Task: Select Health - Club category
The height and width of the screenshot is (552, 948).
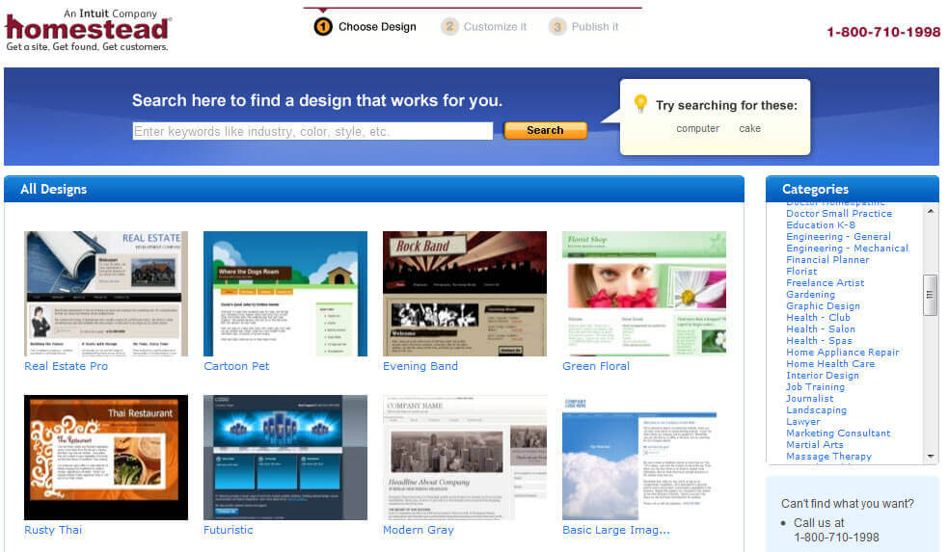Action: (x=818, y=318)
